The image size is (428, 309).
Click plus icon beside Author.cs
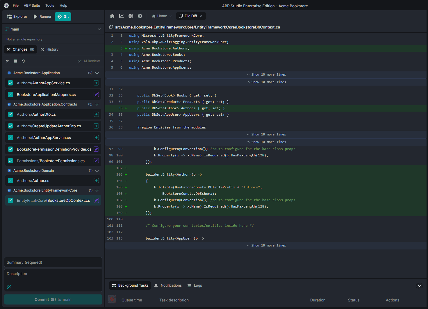point(96,181)
